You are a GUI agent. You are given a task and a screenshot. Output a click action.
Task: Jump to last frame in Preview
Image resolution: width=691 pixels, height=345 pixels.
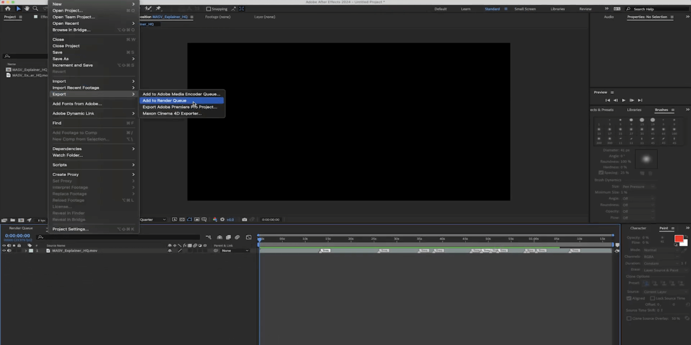pyautogui.click(x=640, y=100)
